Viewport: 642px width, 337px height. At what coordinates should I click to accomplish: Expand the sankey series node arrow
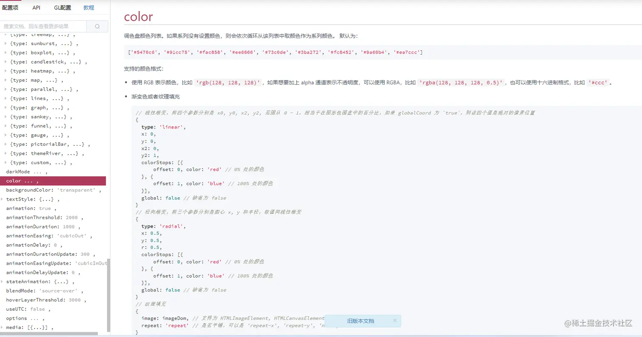pos(6,117)
